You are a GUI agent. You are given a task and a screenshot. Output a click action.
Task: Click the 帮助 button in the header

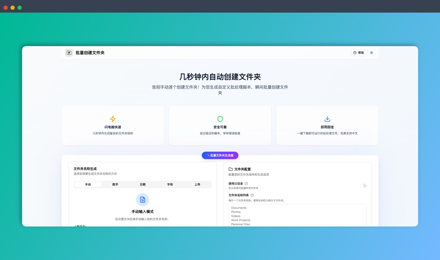358,52
